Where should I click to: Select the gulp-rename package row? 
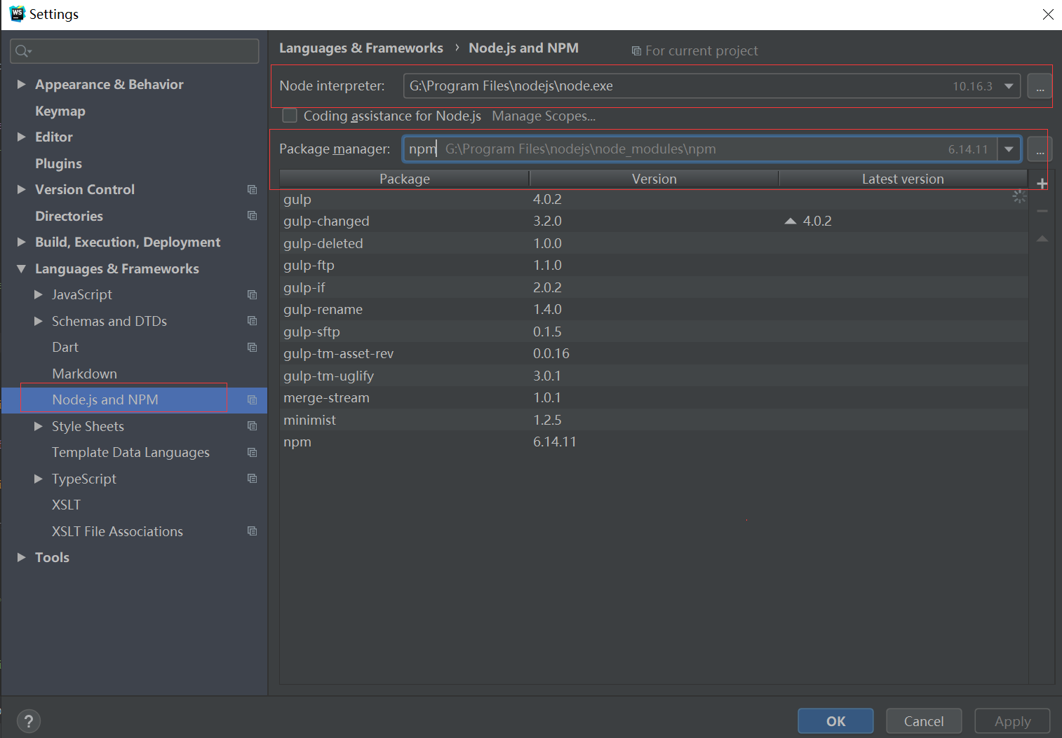[654, 310]
